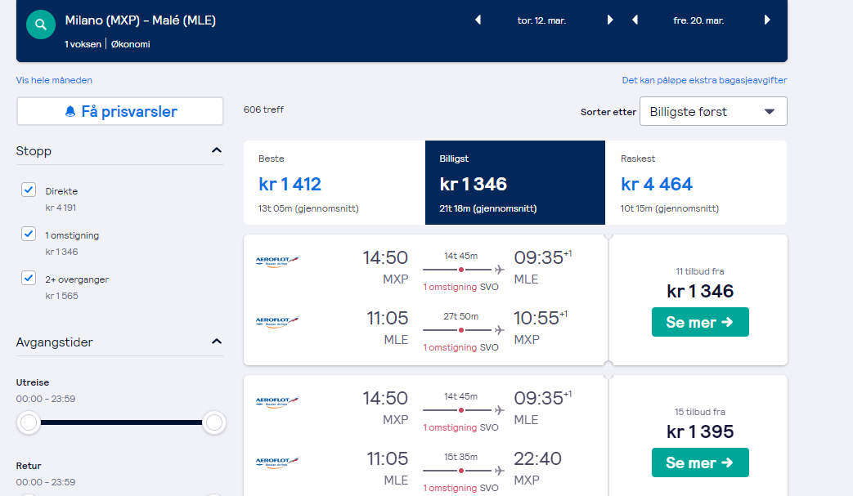The width and height of the screenshot is (853, 496).
Task: Open the extra baggage fees notice link
Action: pyautogui.click(x=704, y=80)
